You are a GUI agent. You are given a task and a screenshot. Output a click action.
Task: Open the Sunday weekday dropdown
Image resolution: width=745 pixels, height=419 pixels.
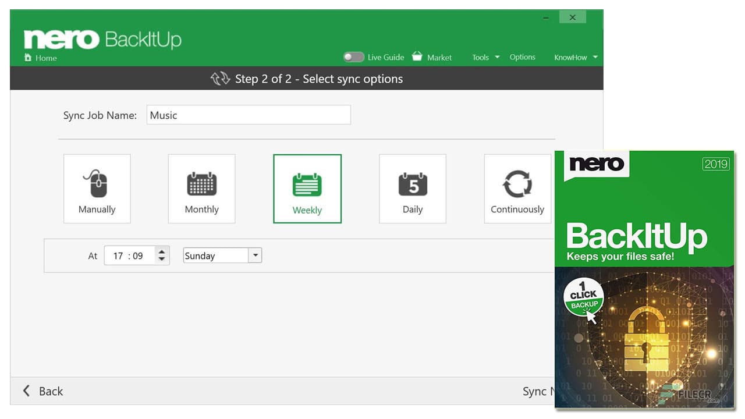(254, 255)
